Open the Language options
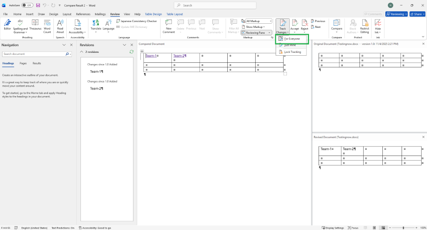The width and height of the screenshot is (427, 230). coord(108,26)
